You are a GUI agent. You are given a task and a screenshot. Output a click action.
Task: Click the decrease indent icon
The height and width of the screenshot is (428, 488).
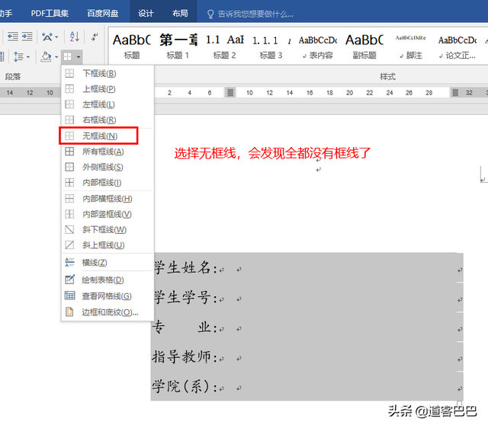(12, 37)
